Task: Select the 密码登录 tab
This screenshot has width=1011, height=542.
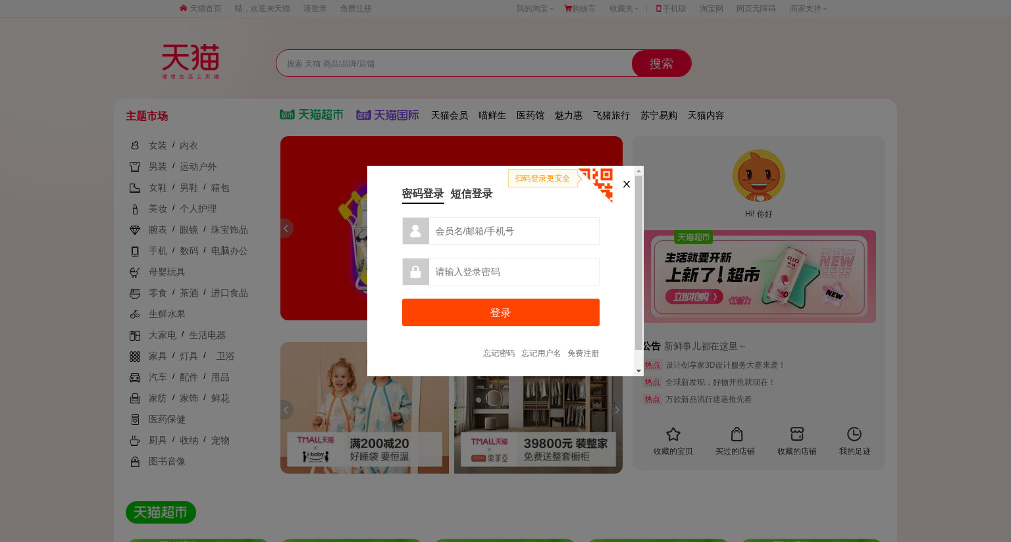Action: [423, 194]
